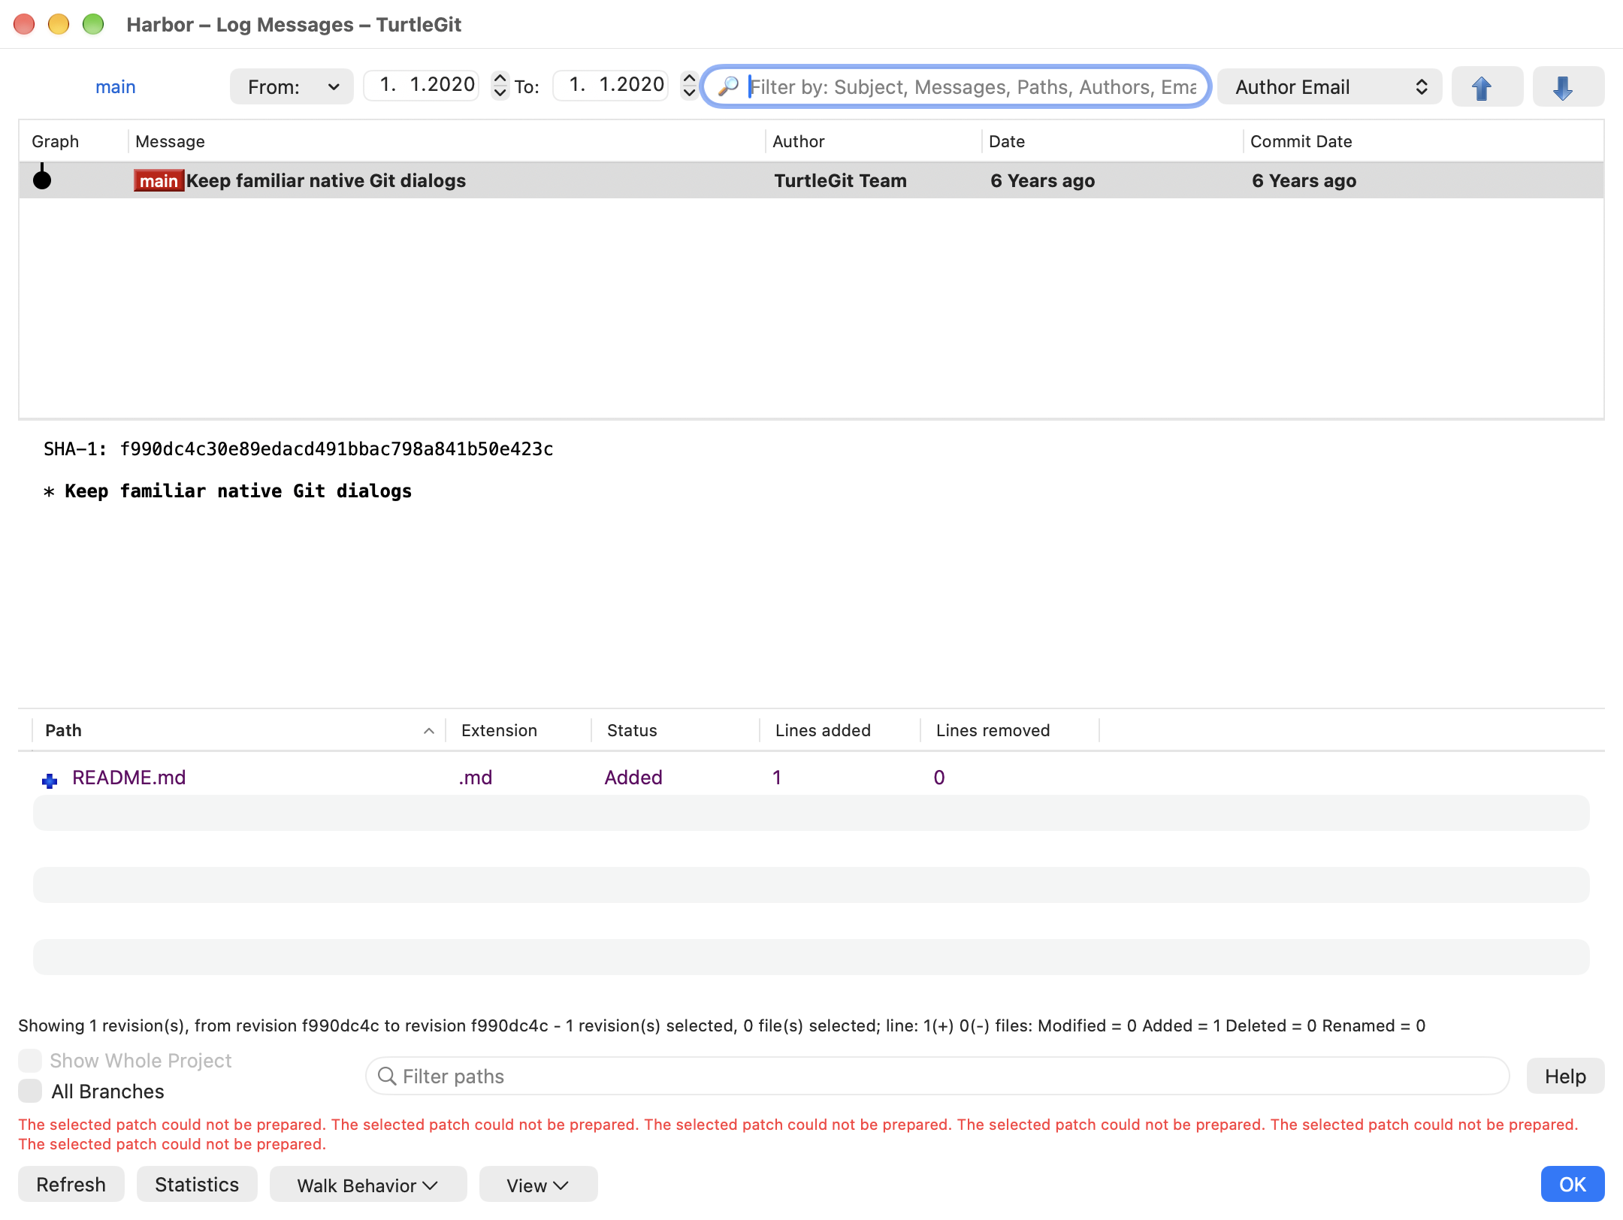Toggle the Show Whole Project checkbox

point(30,1061)
